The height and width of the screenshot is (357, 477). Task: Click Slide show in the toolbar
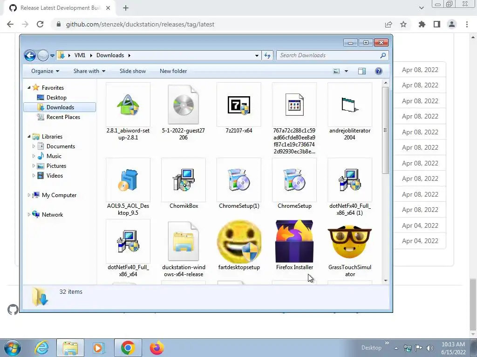[x=133, y=71]
